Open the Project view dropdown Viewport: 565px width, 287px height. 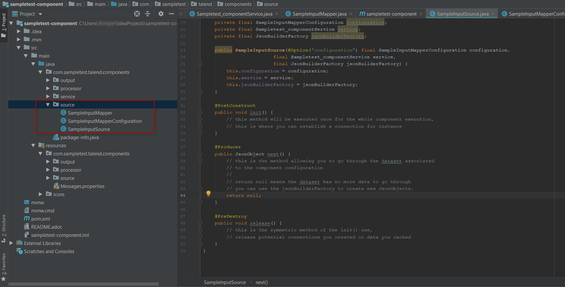click(x=40, y=14)
